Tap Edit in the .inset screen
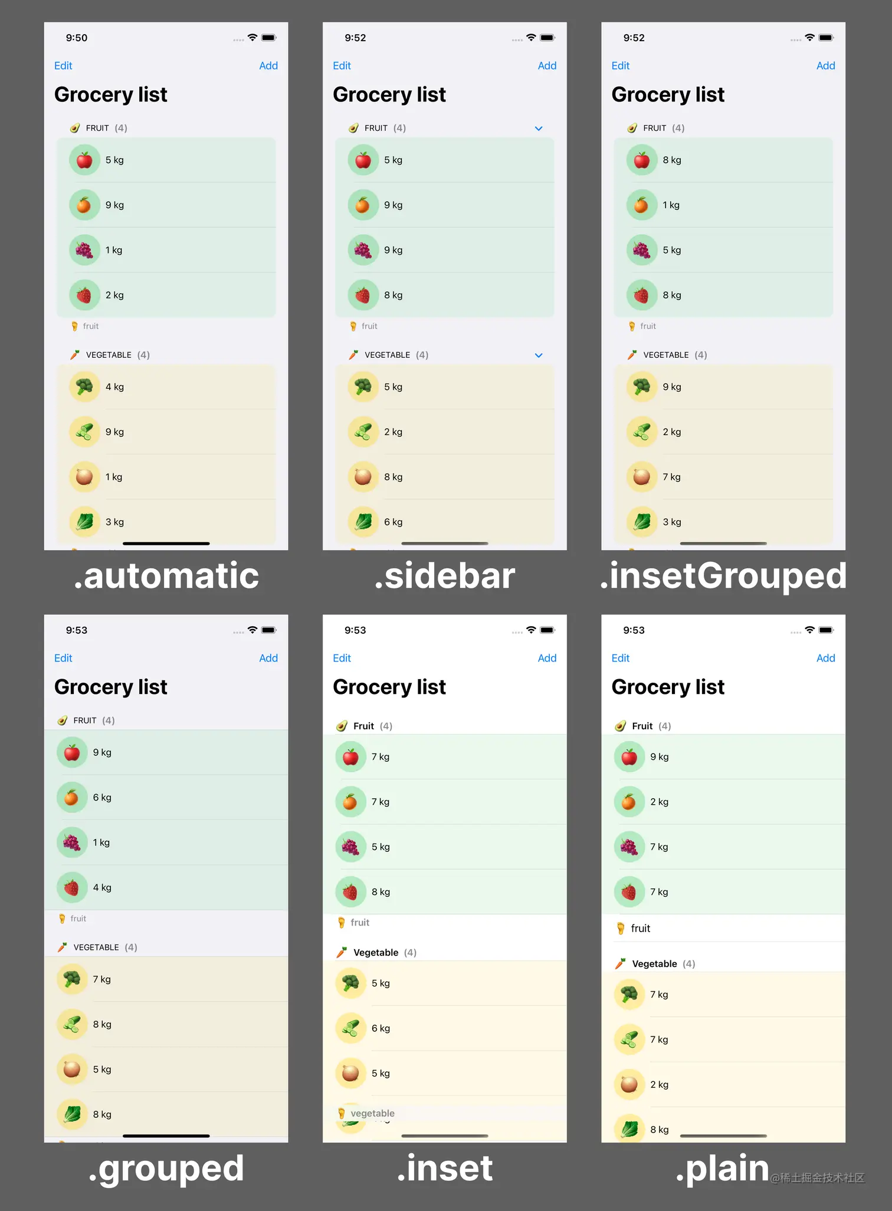 click(342, 659)
